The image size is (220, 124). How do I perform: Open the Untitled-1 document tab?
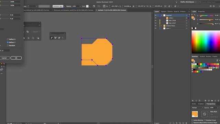[x=112, y=10]
